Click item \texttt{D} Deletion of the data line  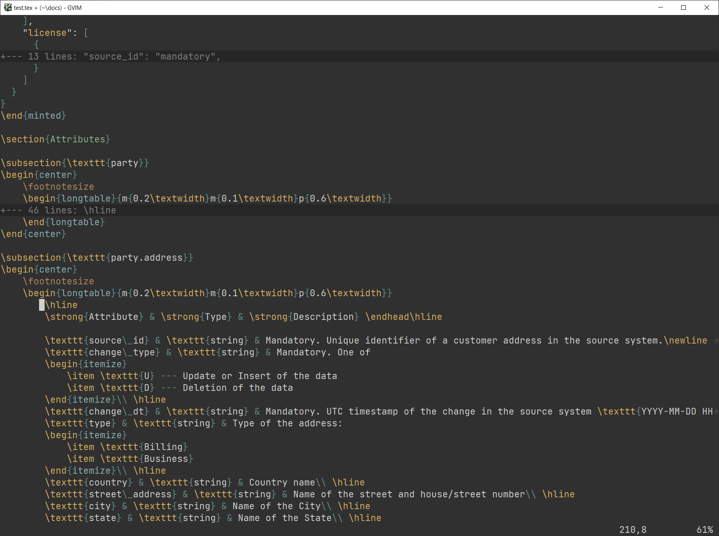180,388
